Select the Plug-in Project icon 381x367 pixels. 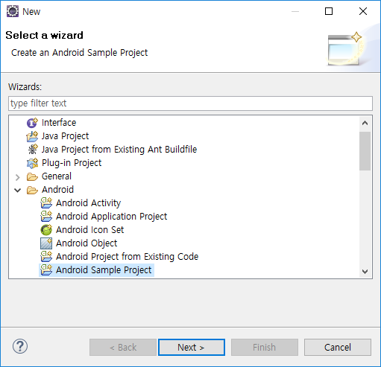(32, 163)
